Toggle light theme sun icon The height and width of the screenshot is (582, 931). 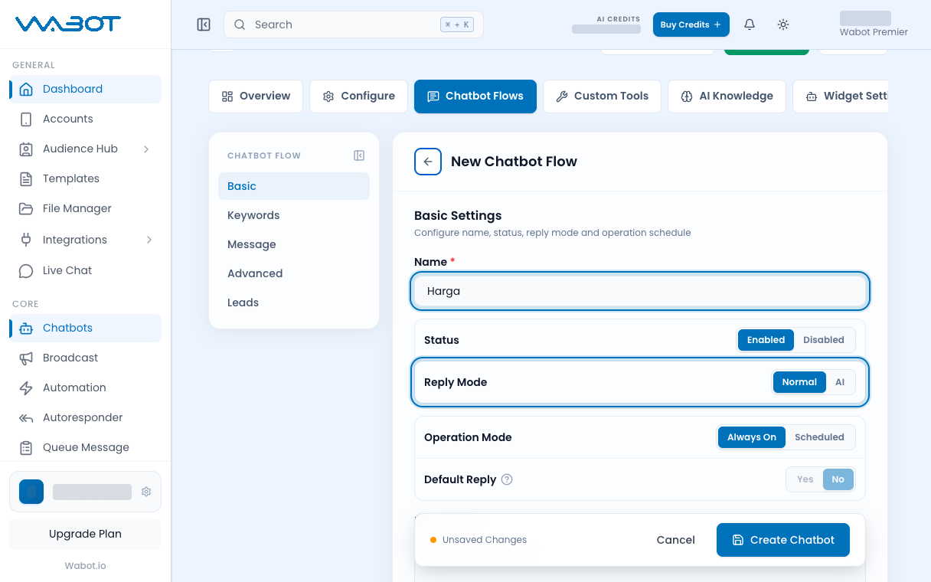tap(783, 25)
